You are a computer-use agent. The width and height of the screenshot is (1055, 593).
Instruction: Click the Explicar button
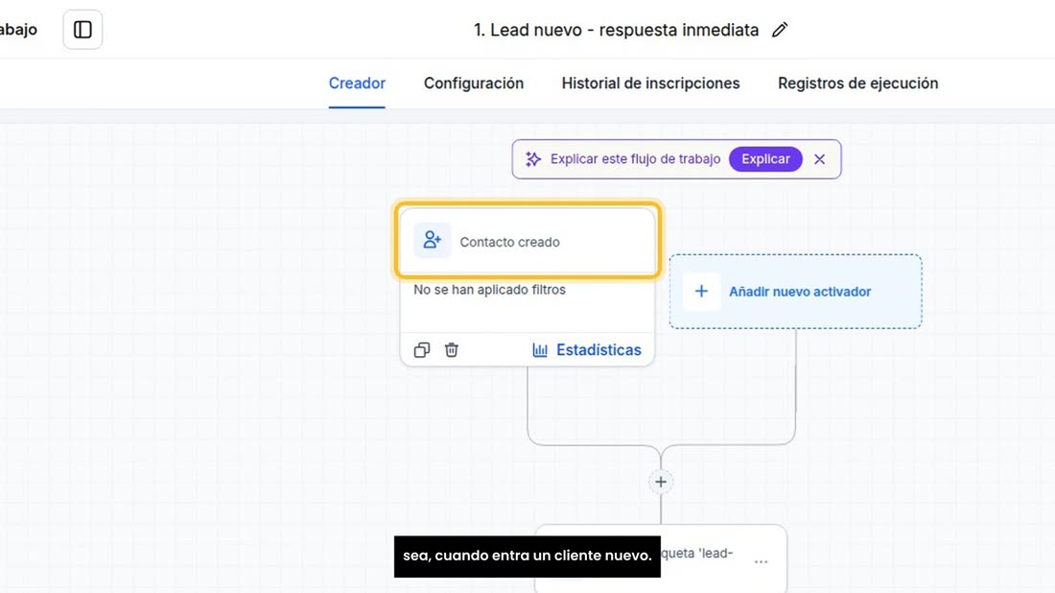pyautogui.click(x=765, y=159)
